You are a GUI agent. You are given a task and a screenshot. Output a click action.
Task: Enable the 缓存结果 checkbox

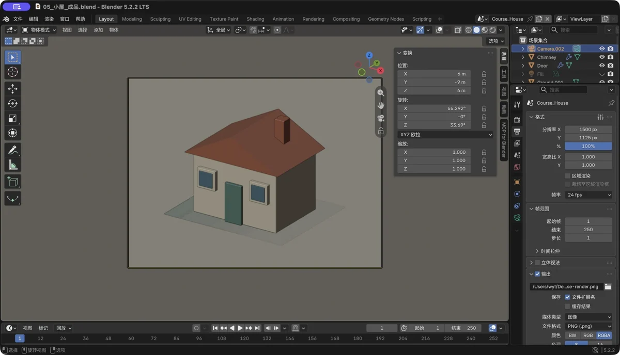567,306
